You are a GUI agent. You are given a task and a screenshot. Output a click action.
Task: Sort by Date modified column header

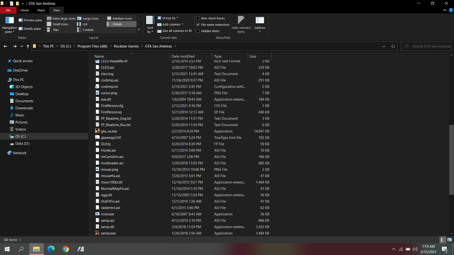191,56
